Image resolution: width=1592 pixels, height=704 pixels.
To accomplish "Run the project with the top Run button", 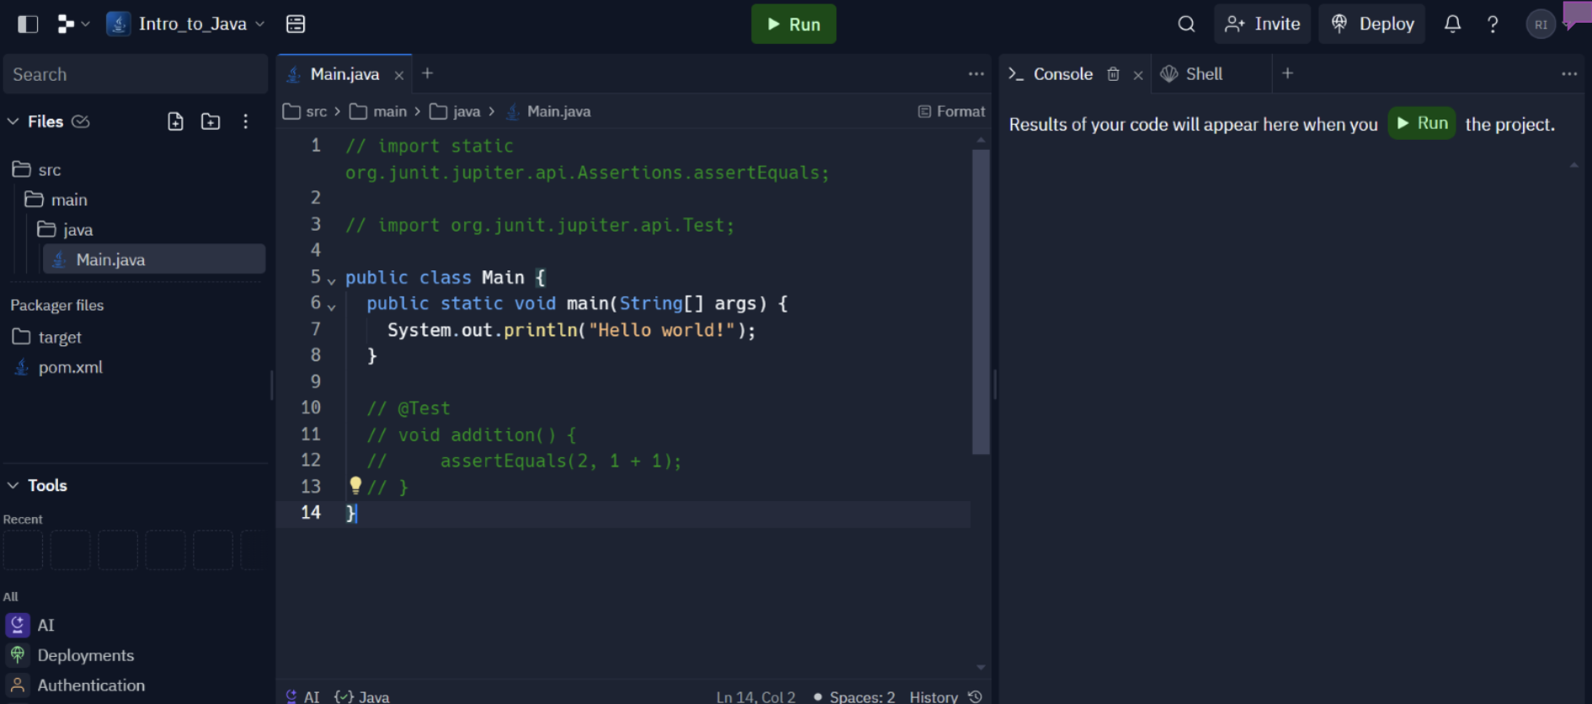I will (793, 24).
